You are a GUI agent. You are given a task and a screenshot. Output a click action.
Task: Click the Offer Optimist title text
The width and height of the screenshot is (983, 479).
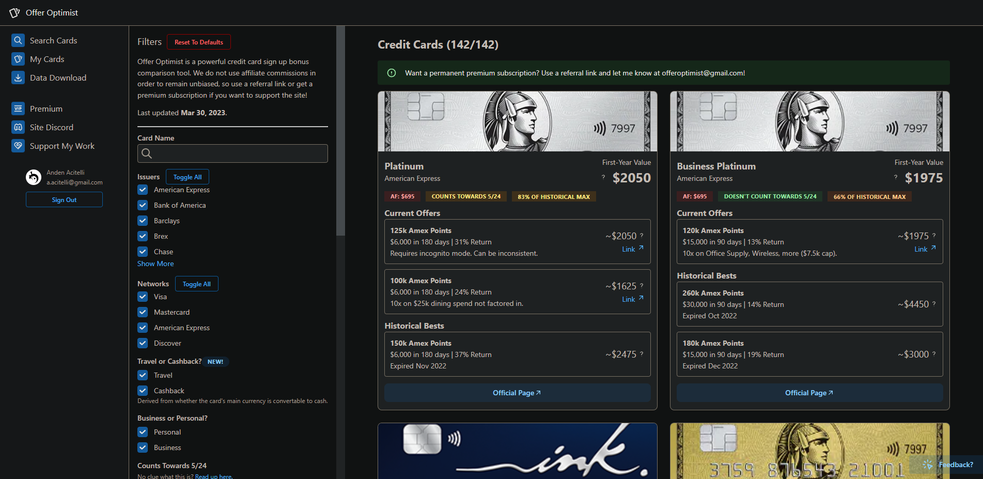click(52, 12)
